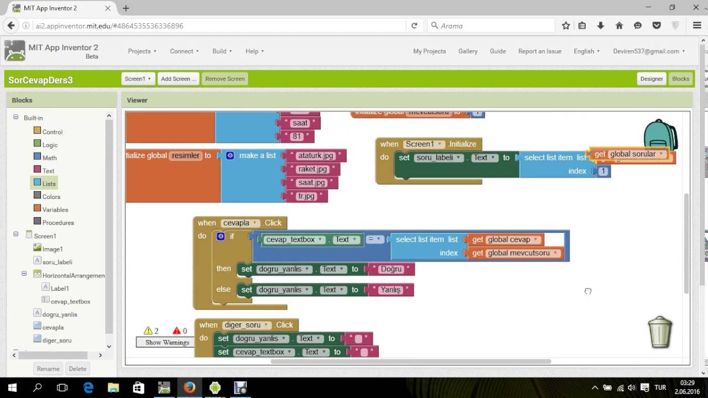Open the Gallery link
708x398 pixels.
click(x=467, y=51)
